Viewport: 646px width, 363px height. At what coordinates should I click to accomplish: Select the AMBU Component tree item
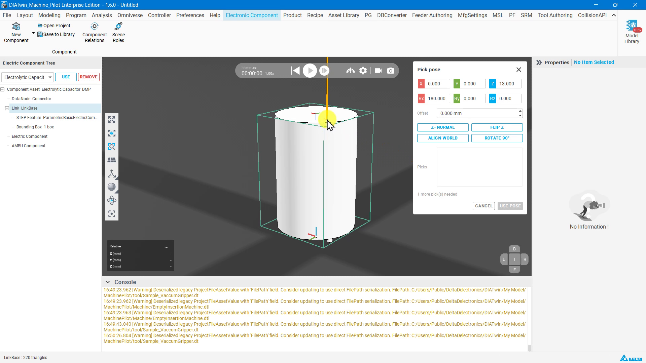29,146
